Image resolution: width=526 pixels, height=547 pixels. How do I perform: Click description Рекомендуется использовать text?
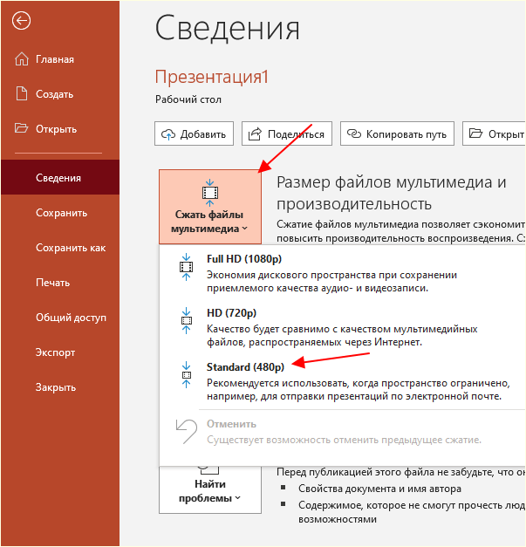point(359,390)
